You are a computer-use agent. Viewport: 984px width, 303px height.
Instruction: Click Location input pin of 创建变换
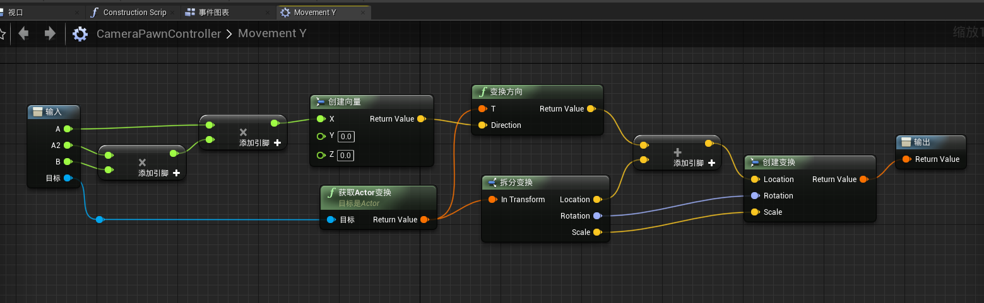(755, 179)
